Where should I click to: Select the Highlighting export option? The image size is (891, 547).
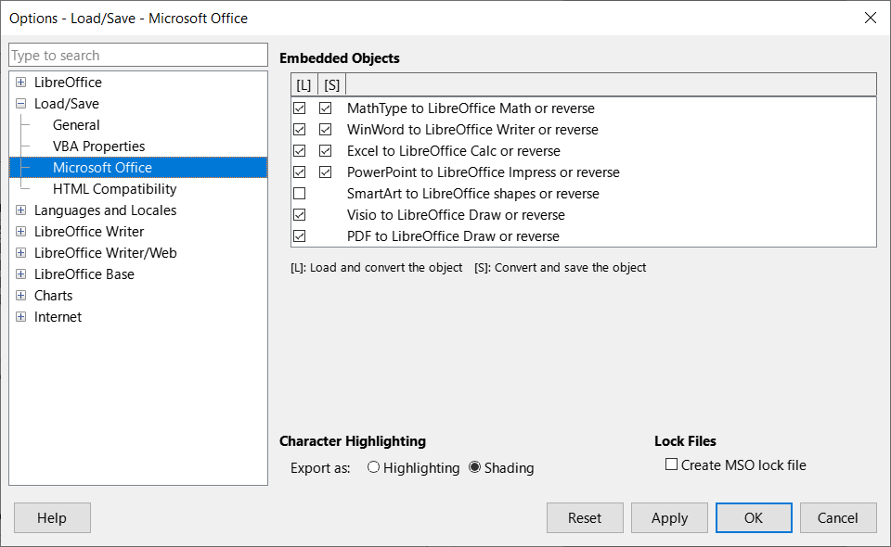click(x=374, y=467)
